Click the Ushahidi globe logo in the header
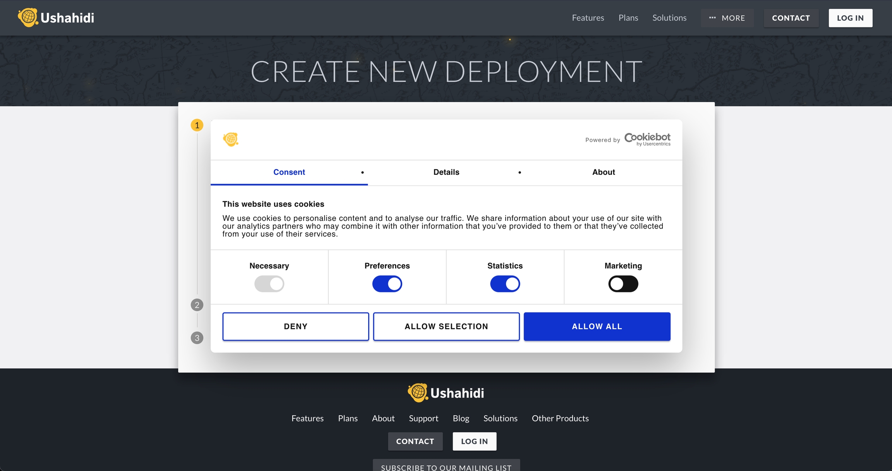 (28, 17)
